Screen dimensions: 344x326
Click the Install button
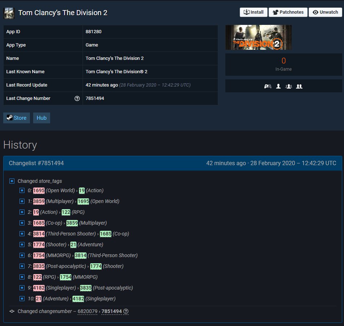253,12
